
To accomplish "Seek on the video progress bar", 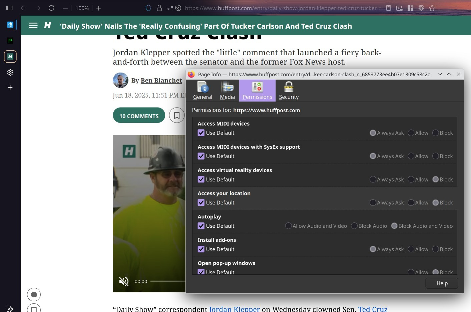I will pos(168,281).
